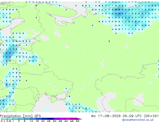This screenshot has height=122, width=159.
Task: Select the 5–10 mm legend color box
Action: pyautogui.click(x=27, y=119)
